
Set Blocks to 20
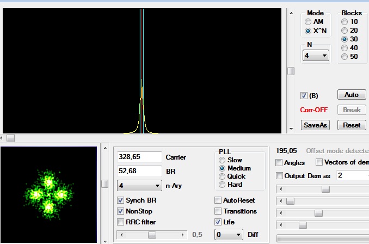tap(345, 30)
